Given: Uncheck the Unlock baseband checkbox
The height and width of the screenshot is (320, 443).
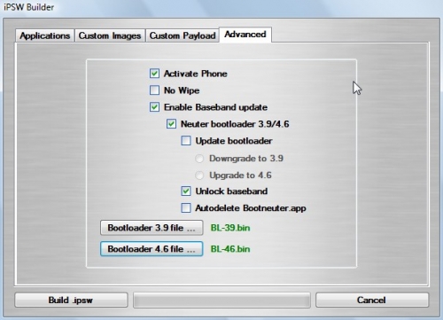Looking at the screenshot, I should tap(186, 191).
